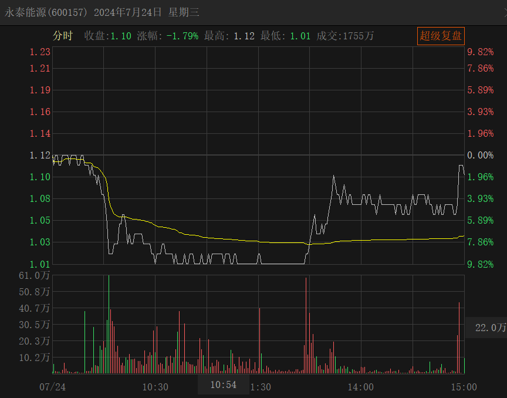
Task: Click the 1.23 top price axis label
Action: click(x=40, y=52)
